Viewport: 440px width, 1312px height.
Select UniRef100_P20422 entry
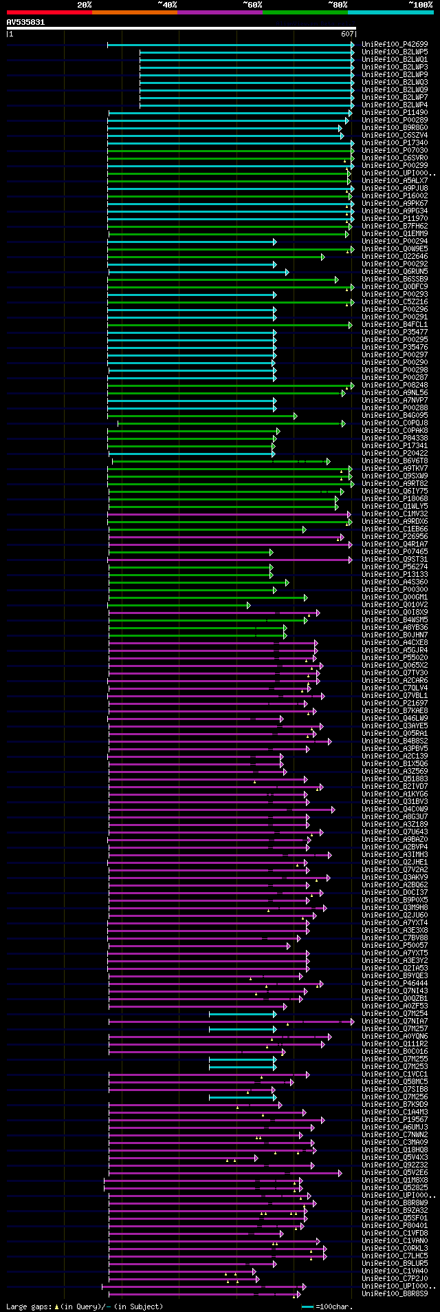pyautogui.click(x=395, y=453)
